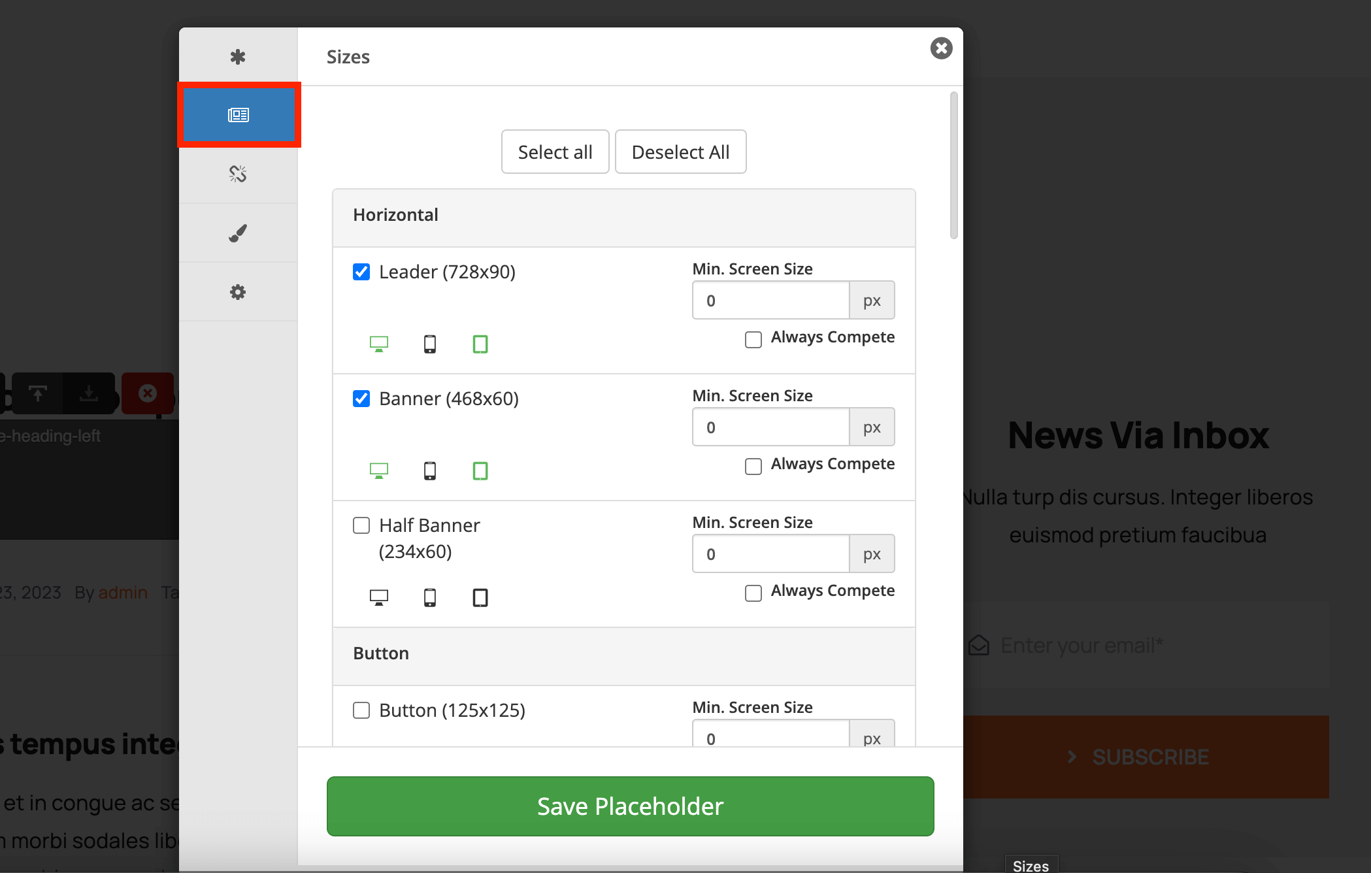Click Min. Screen Size field for Half Banner

tap(771, 554)
